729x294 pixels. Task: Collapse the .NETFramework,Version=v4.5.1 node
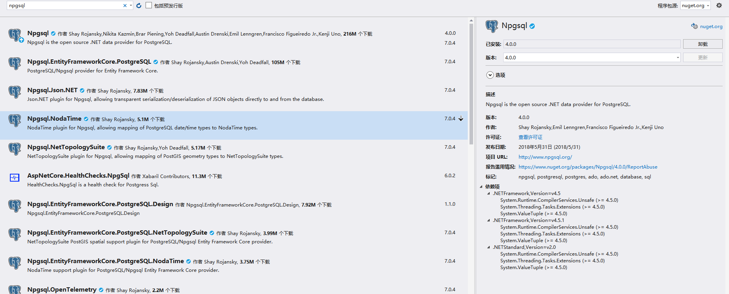click(x=489, y=220)
